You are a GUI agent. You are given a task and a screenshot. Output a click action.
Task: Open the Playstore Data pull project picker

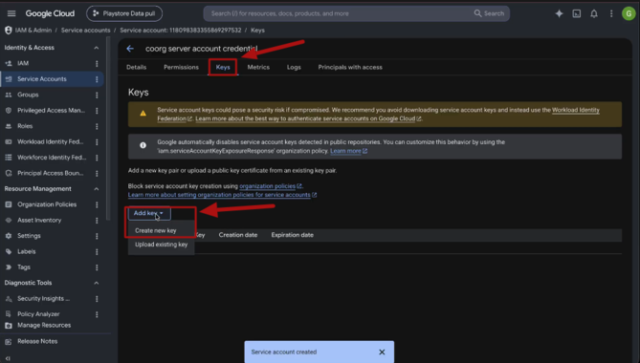pyautogui.click(x=124, y=13)
